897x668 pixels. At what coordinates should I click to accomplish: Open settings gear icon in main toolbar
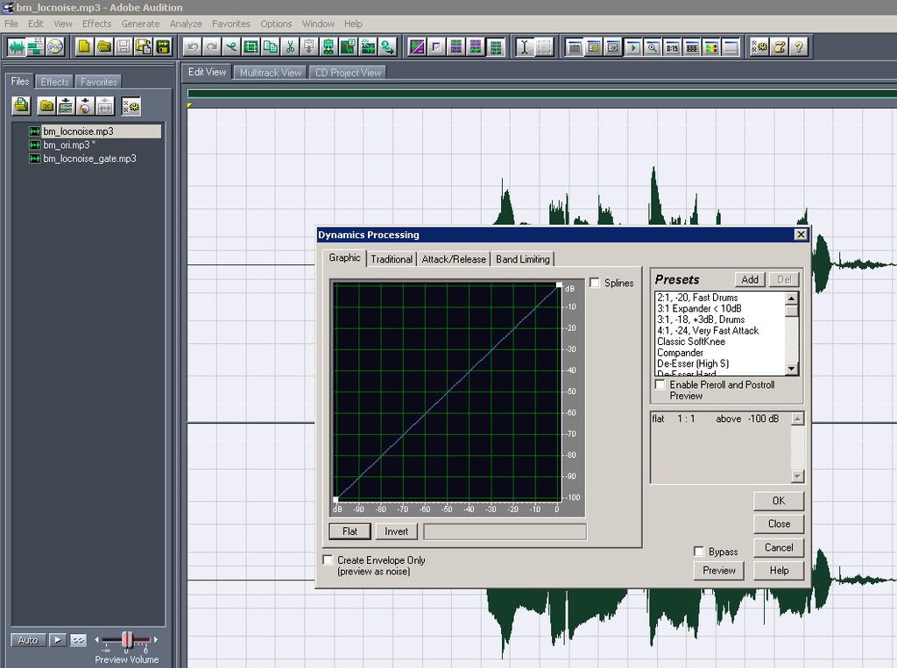(759, 47)
